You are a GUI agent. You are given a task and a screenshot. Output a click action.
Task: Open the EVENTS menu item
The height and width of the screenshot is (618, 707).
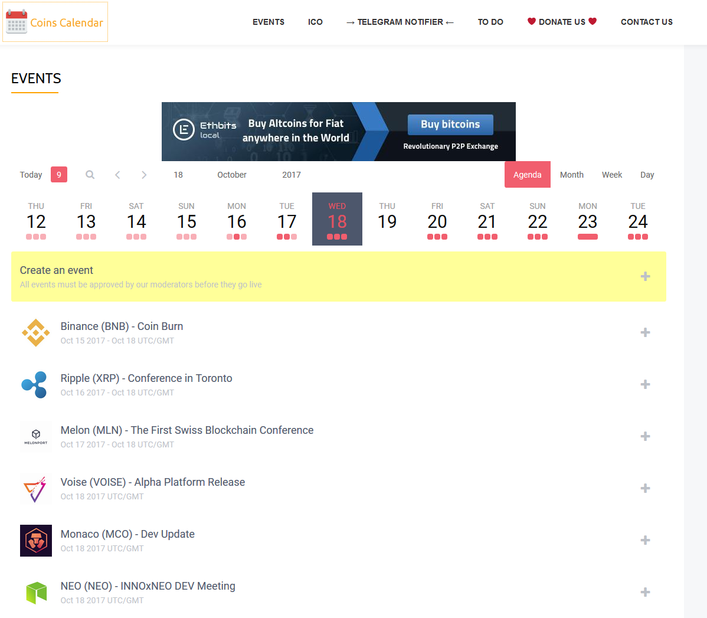[x=269, y=22]
